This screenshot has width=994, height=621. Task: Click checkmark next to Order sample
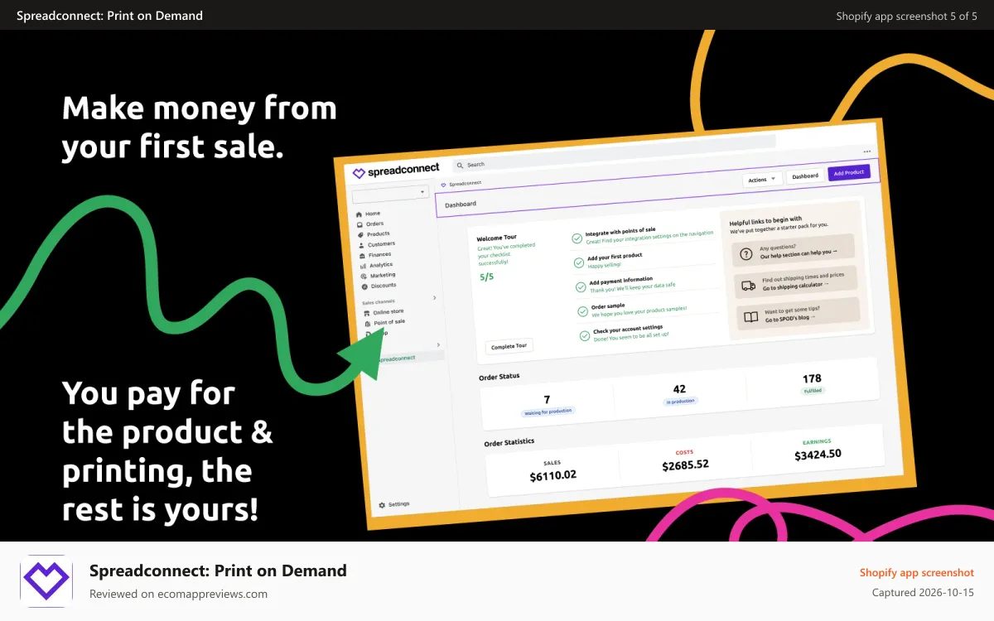click(584, 311)
